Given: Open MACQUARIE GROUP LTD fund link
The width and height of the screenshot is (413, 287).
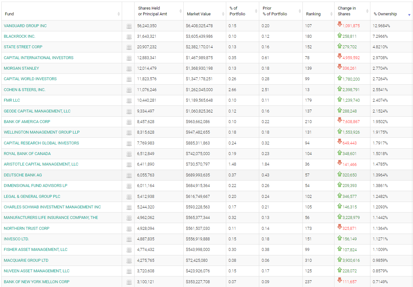Looking at the screenshot, I should pyautogui.click(x=26, y=260).
